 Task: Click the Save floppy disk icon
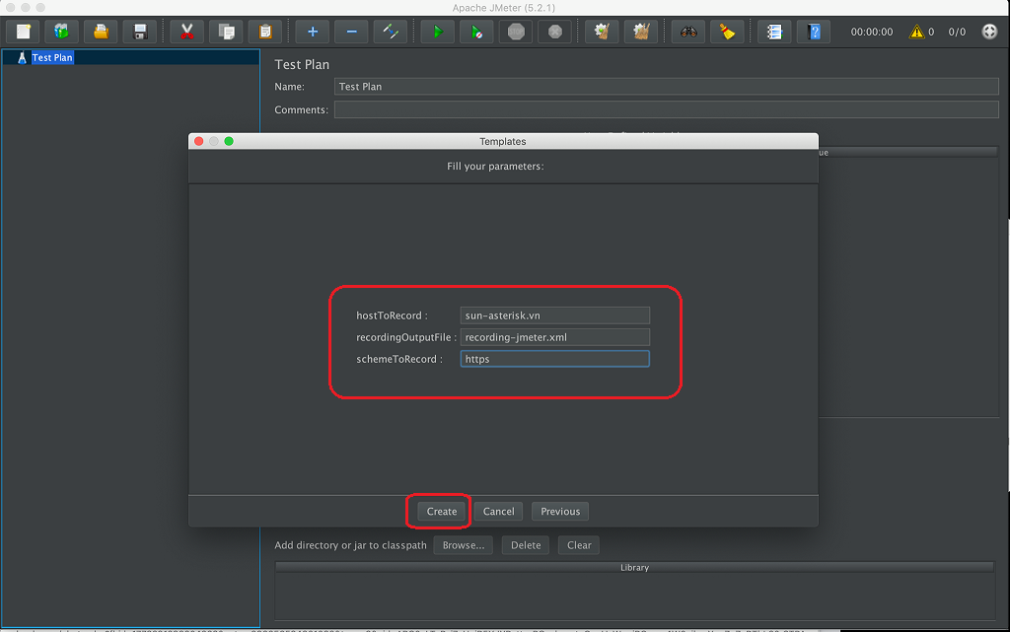(x=140, y=32)
